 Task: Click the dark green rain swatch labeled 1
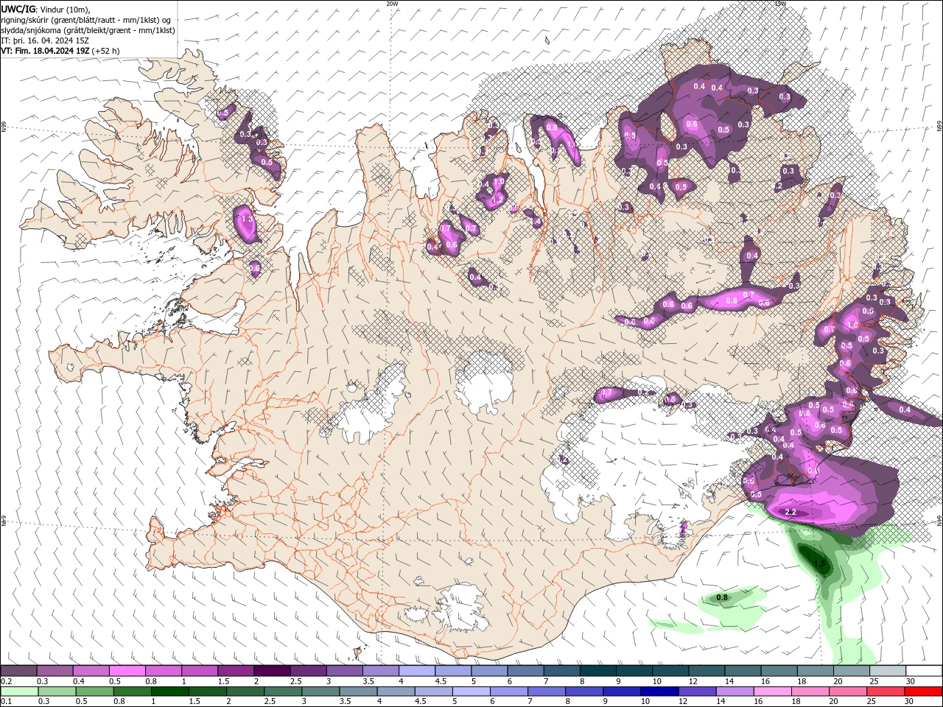click(169, 692)
